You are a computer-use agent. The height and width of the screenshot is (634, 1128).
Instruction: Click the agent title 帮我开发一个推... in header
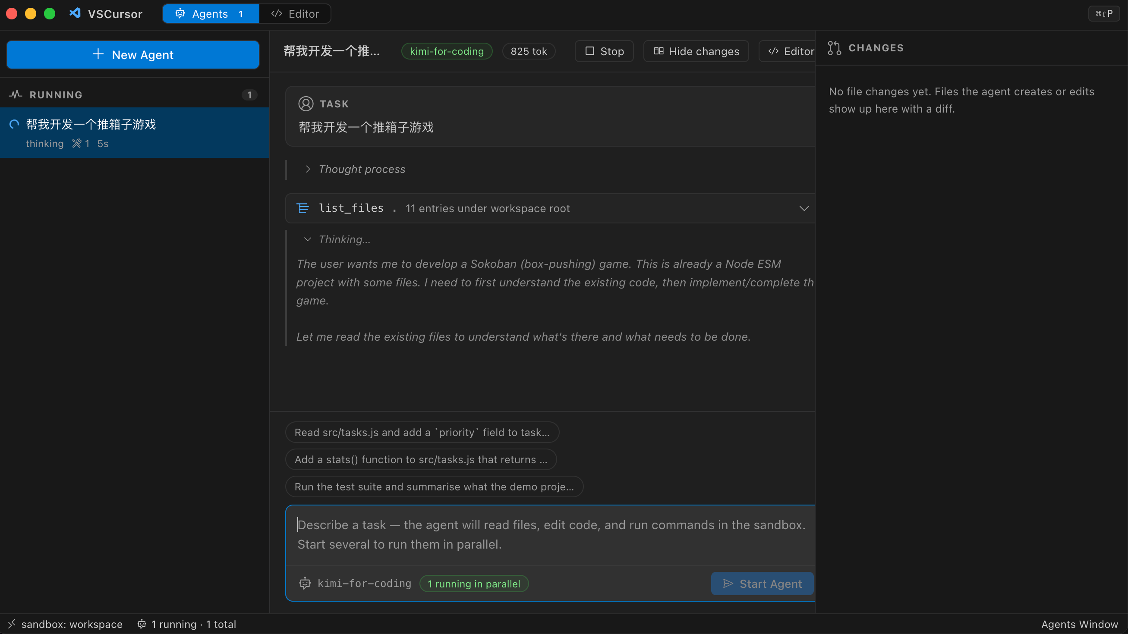pos(331,51)
